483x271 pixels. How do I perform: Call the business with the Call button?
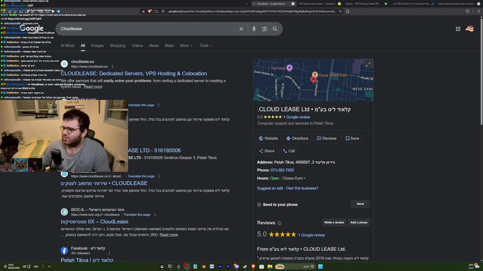click(289, 151)
